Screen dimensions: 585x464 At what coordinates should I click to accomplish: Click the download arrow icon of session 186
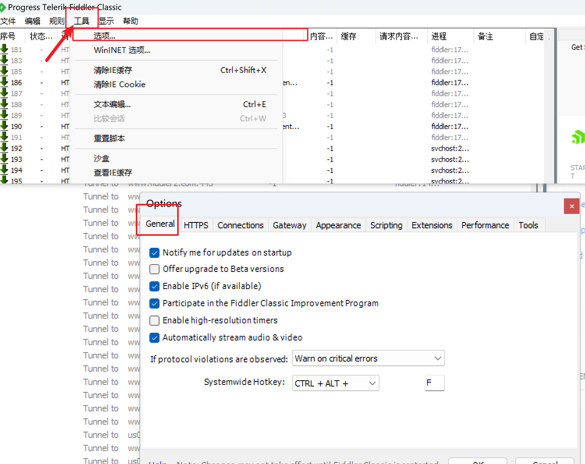(x=4, y=82)
